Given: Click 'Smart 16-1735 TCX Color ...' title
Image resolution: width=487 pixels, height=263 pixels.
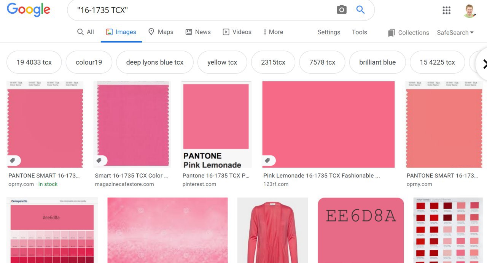Looking at the screenshot, I should point(131,176).
